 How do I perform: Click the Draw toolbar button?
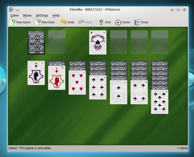click(x=137, y=22)
